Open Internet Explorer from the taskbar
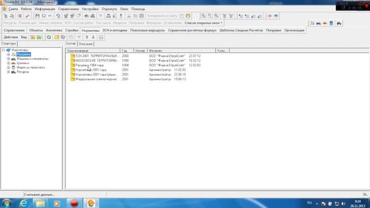Screen dimensions: 370x208 23,203
